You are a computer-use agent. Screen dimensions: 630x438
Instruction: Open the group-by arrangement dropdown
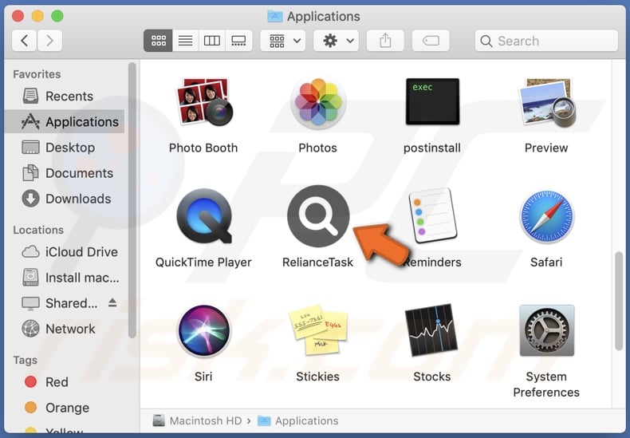coord(285,41)
